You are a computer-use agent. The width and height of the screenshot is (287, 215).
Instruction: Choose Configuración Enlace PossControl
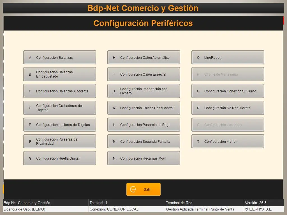coord(144,108)
